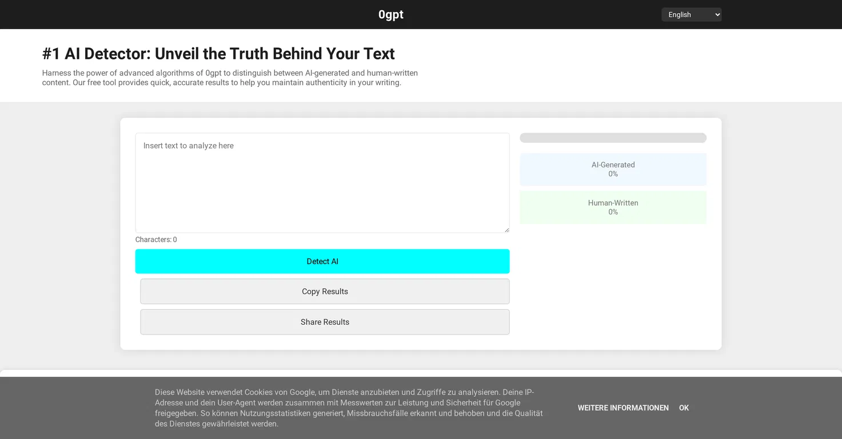This screenshot has width=842, height=439.
Task: Open the English language dropdown
Action: tap(691, 14)
